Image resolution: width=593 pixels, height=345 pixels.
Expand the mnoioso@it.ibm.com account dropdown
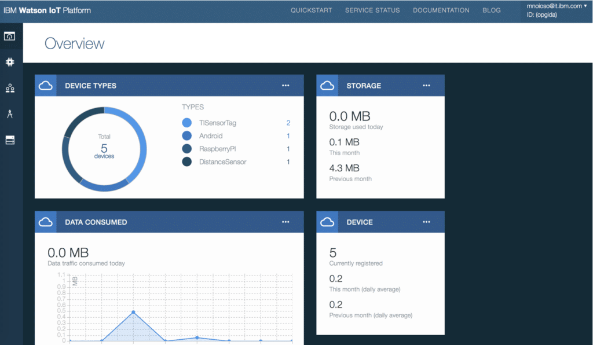coord(557,6)
